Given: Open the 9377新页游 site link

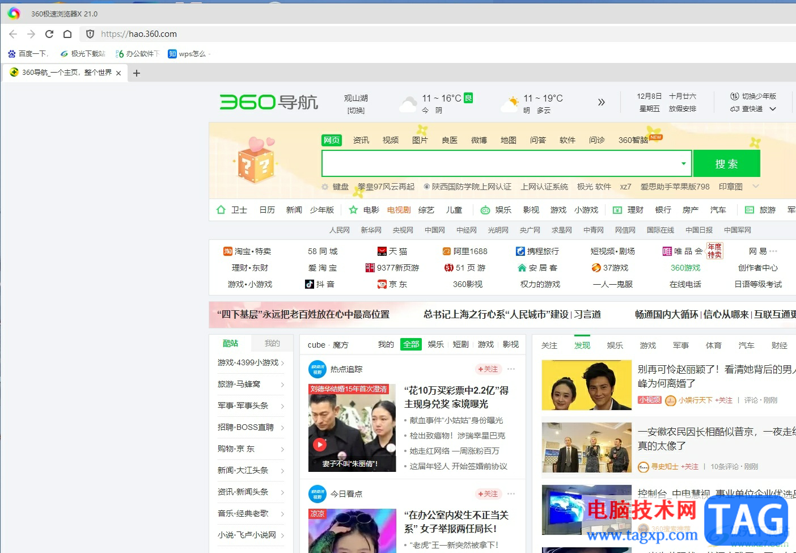Looking at the screenshot, I should (x=392, y=268).
